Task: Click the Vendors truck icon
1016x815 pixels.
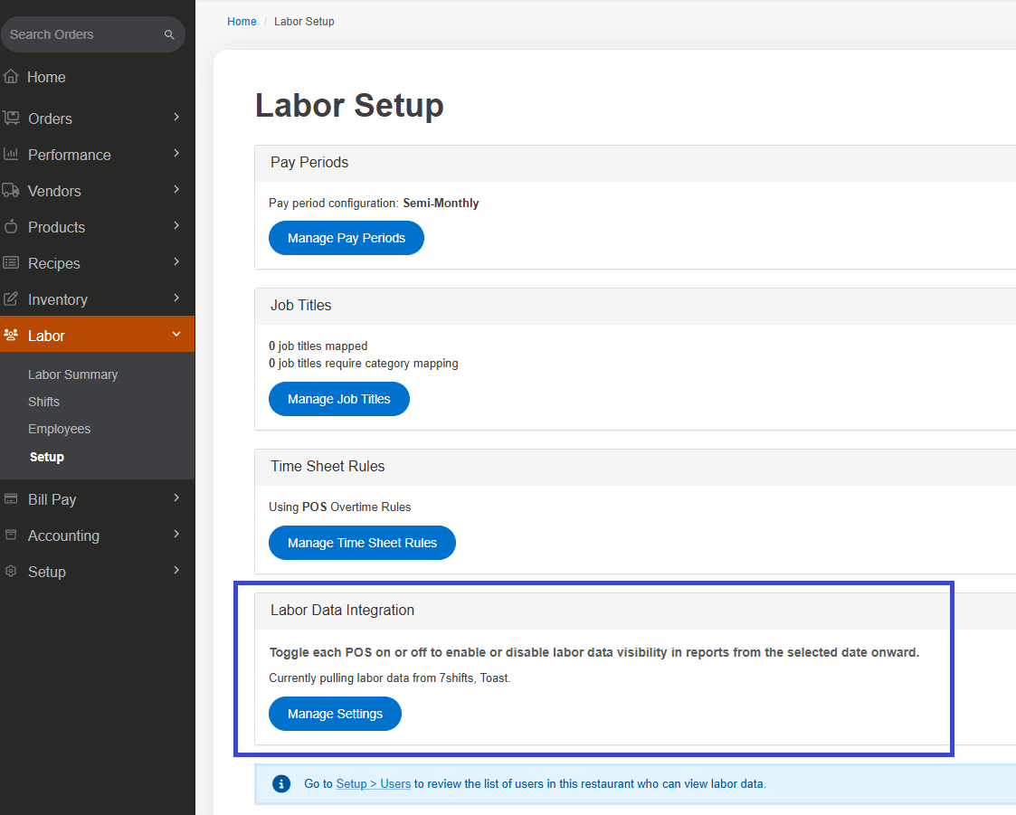Action: click(x=12, y=191)
